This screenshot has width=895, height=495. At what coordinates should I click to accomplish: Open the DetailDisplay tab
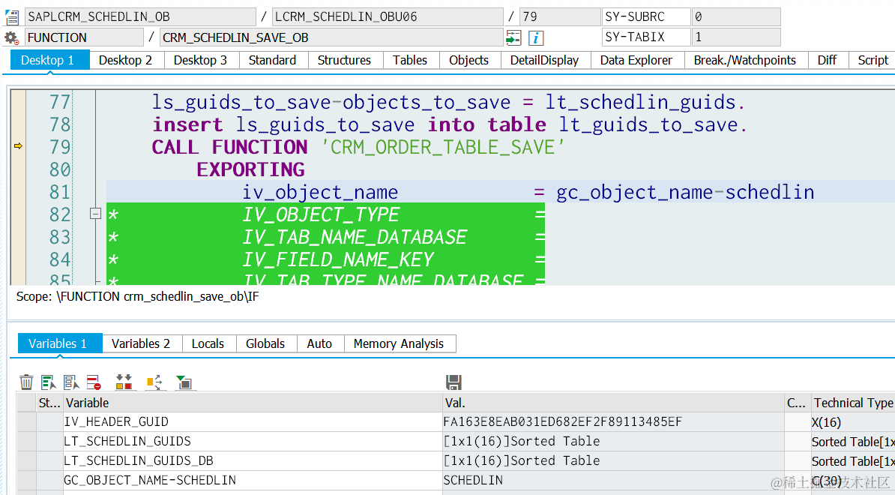[x=544, y=60]
